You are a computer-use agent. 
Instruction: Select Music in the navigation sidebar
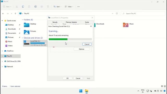pos(10,42)
